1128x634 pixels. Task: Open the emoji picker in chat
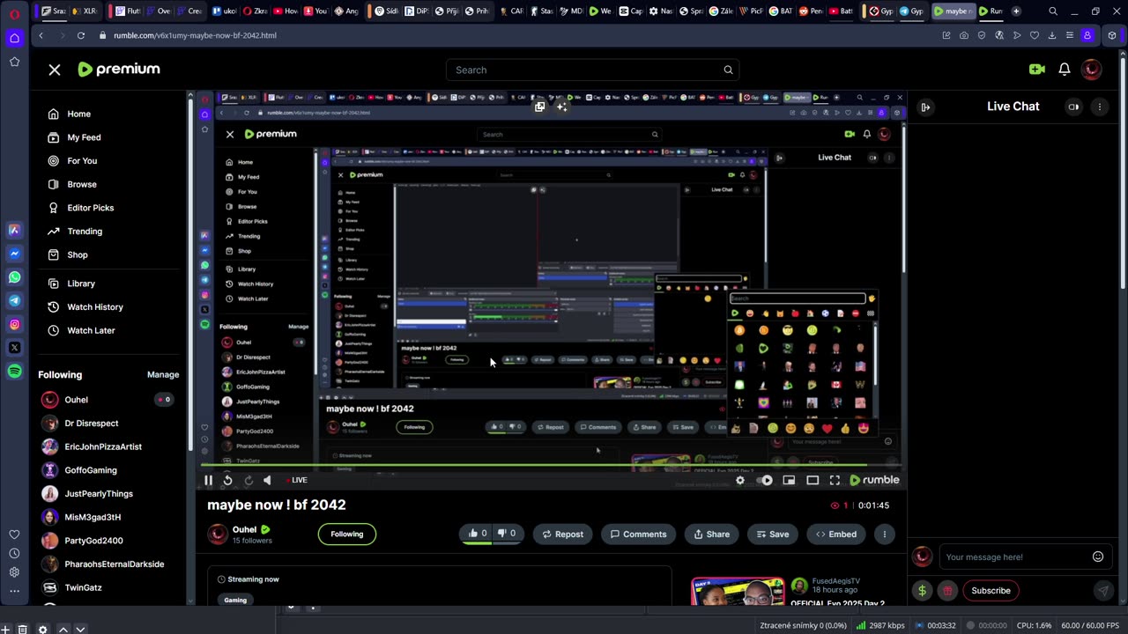[1098, 557]
